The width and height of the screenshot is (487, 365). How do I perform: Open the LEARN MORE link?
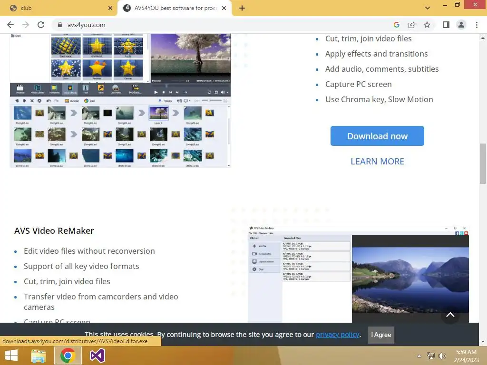click(x=377, y=162)
